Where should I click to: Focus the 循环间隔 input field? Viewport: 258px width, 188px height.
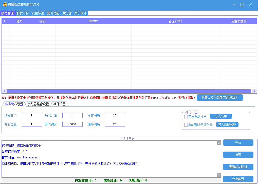tap(115, 124)
